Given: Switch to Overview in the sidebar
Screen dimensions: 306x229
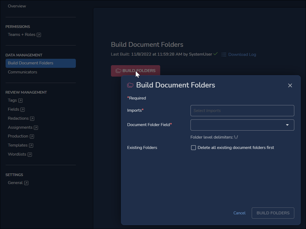Looking at the screenshot, I should (17, 6).
